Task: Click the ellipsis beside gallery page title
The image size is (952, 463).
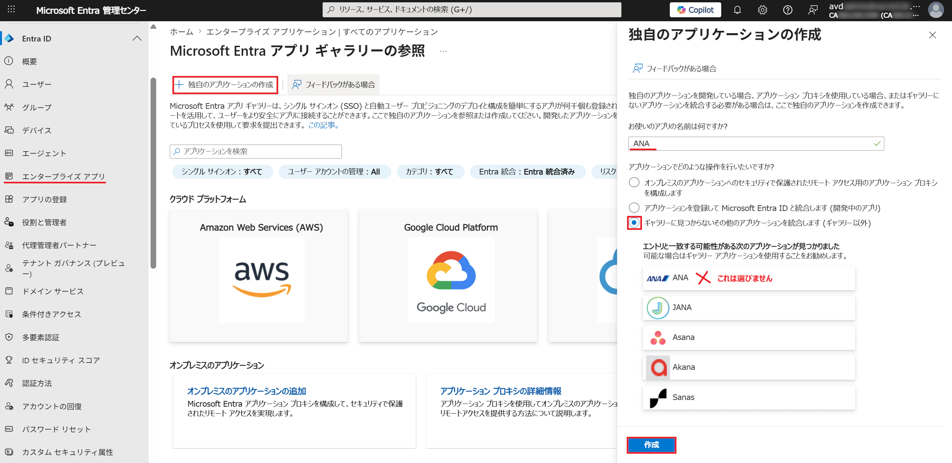Action: [443, 51]
